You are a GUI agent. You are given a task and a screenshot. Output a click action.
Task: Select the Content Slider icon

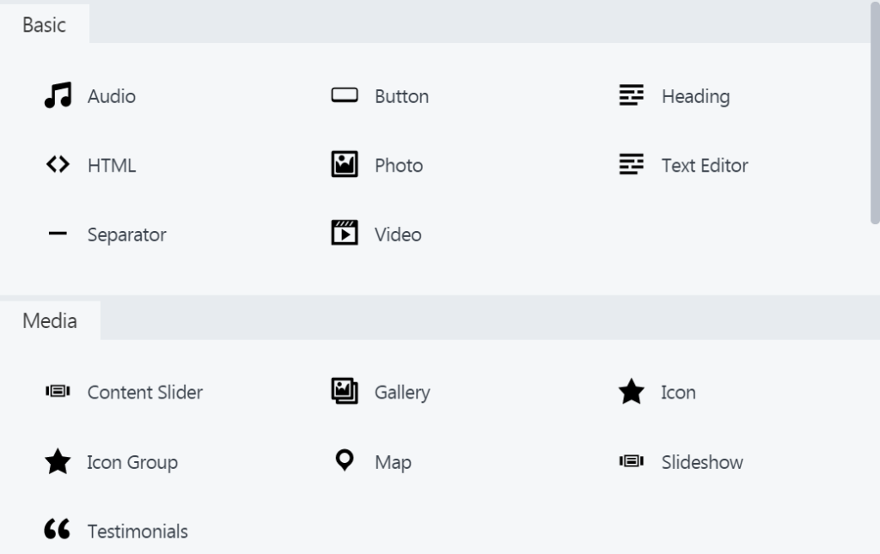pyautogui.click(x=58, y=391)
